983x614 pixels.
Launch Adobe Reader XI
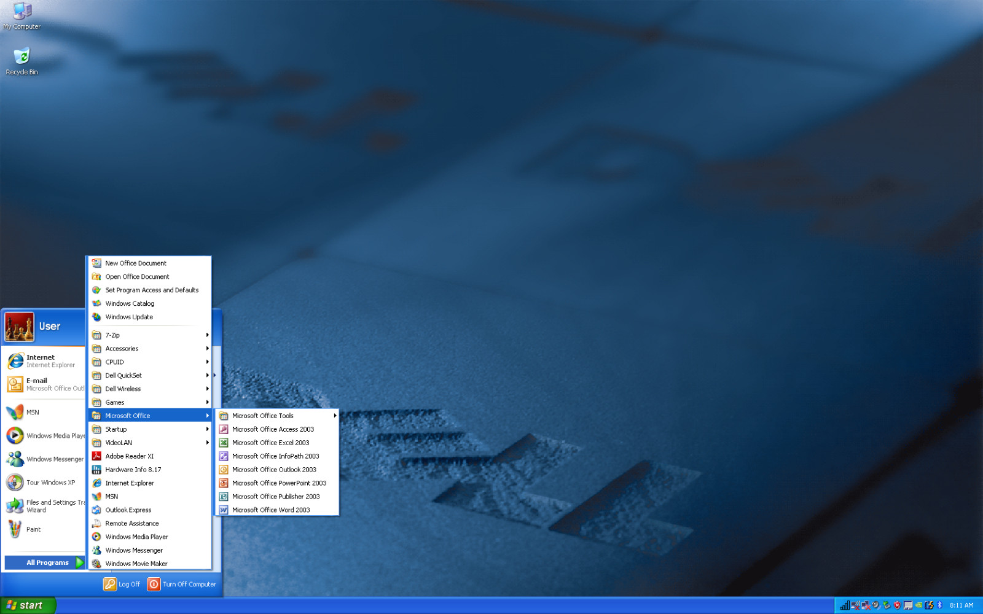pos(150,456)
